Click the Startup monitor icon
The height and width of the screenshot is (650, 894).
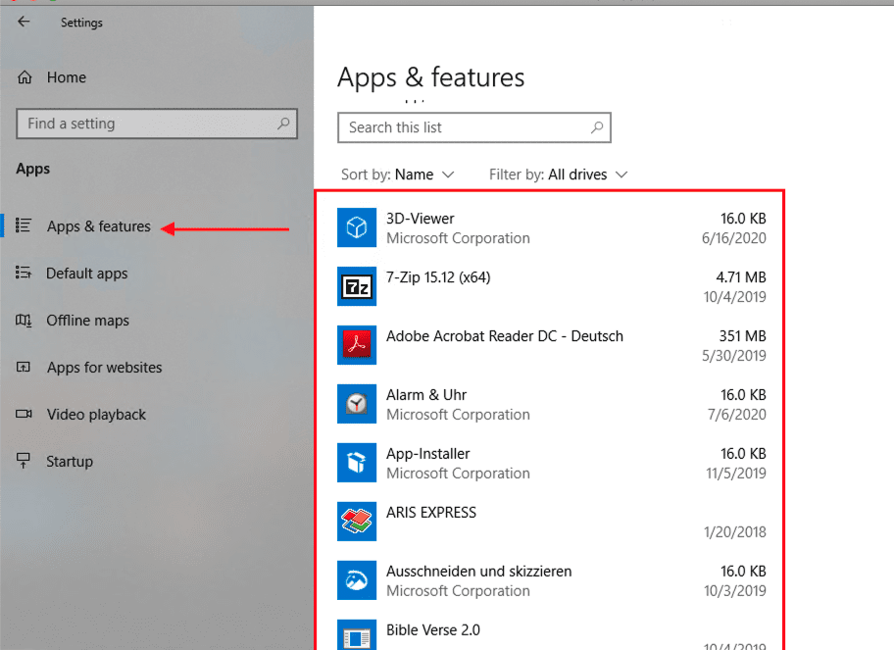(x=24, y=461)
